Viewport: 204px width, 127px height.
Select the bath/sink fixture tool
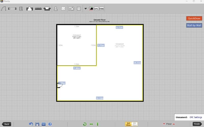tap(47, 9)
